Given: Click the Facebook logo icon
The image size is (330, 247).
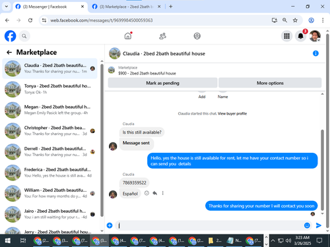Looking at the screenshot, I should tap(11, 36).
